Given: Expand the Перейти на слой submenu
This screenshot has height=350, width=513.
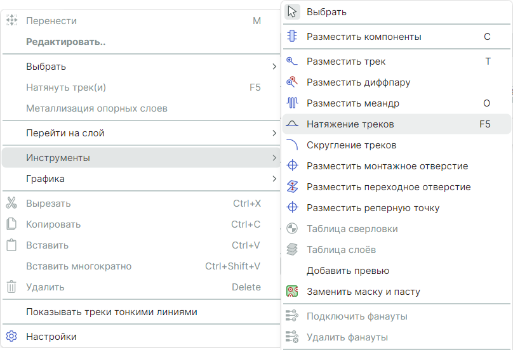Looking at the screenshot, I should (x=274, y=133).
